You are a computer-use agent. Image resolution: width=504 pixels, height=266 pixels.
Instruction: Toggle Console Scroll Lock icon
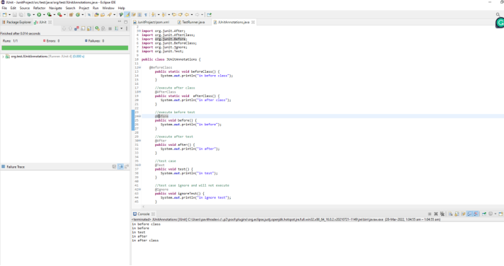pyautogui.click(x=457, y=214)
